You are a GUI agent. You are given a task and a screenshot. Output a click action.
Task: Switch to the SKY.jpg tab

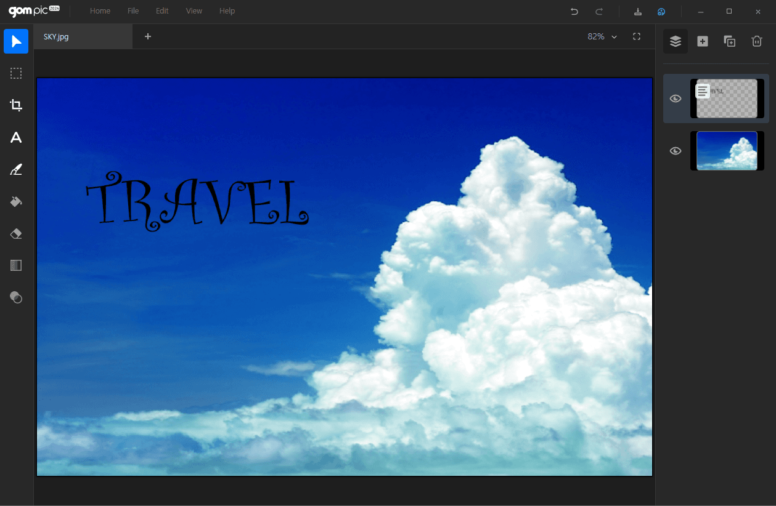pyautogui.click(x=57, y=37)
